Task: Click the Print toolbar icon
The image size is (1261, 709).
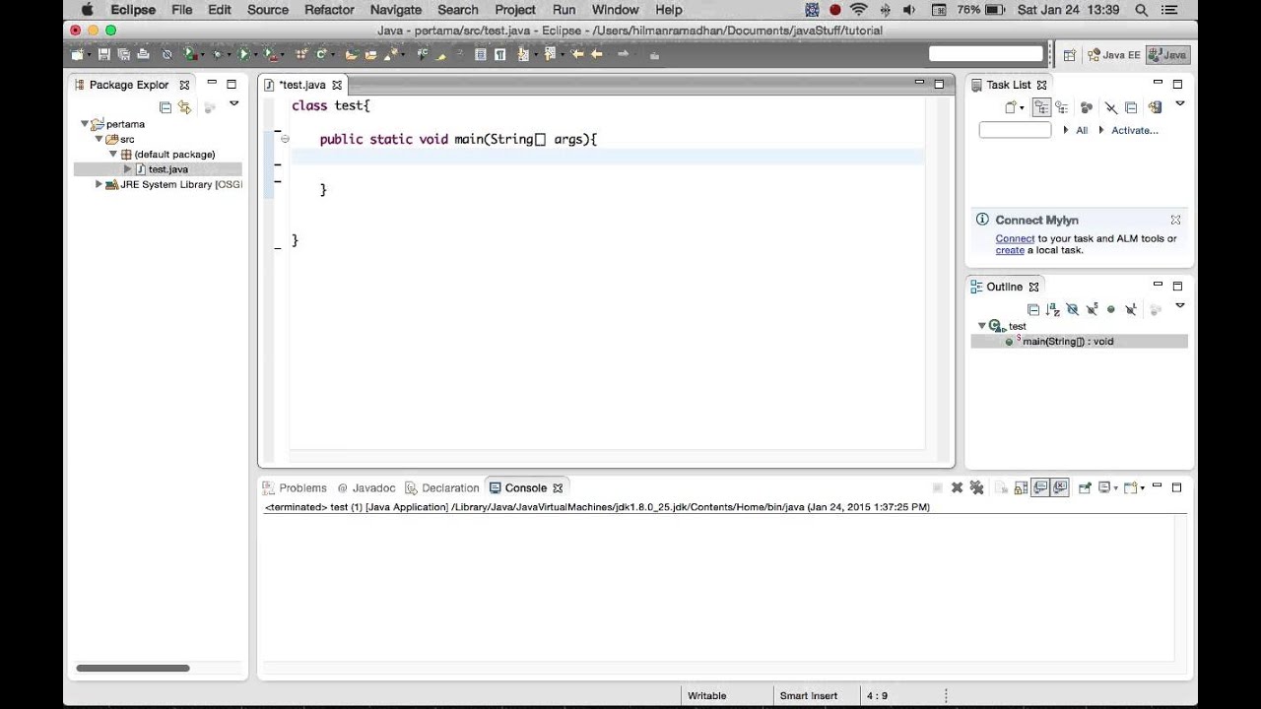Action: tap(144, 54)
